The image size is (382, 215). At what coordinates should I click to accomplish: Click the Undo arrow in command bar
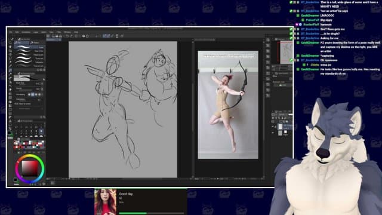pyautogui.click(x=67, y=36)
